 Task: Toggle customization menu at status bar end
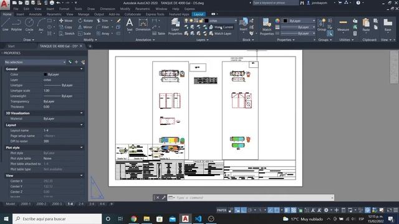pos(396,210)
